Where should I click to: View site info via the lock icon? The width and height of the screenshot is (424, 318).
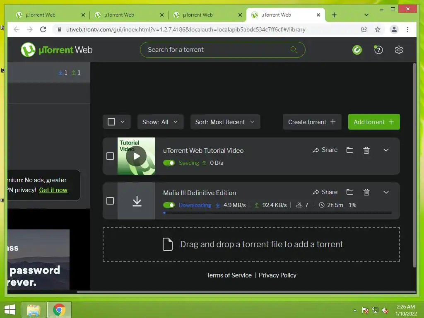point(60,29)
